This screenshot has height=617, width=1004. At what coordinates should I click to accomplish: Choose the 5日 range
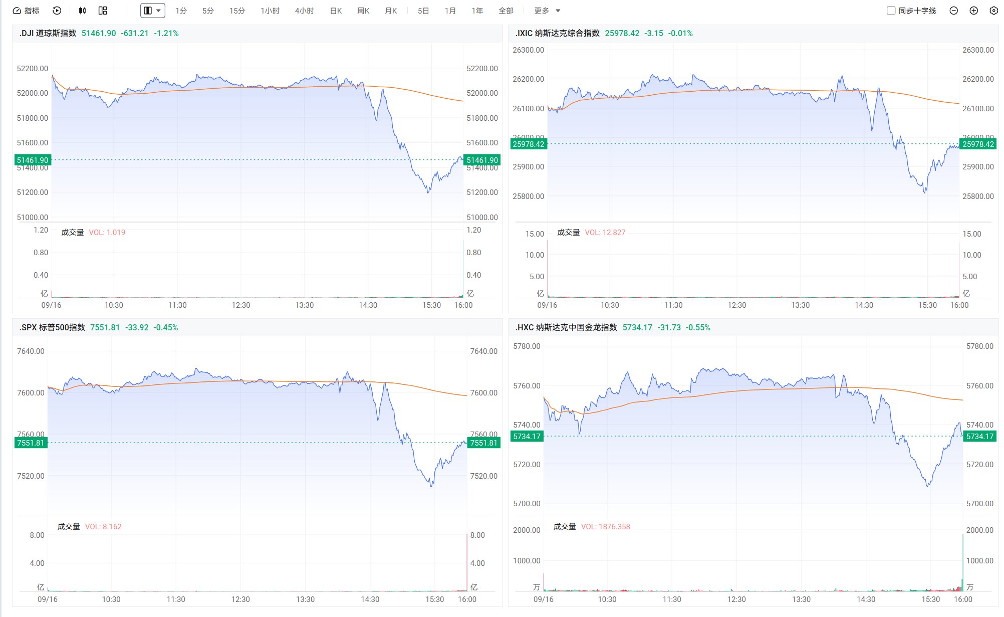coord(423,11)
